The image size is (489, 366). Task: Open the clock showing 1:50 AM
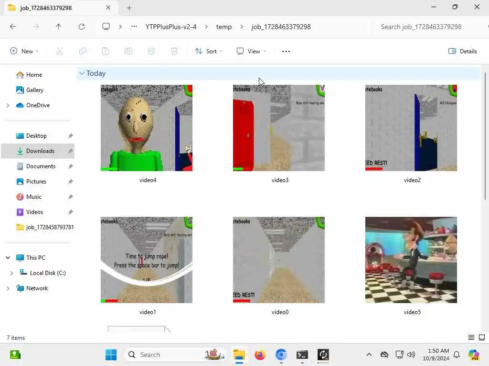point(436,355)
